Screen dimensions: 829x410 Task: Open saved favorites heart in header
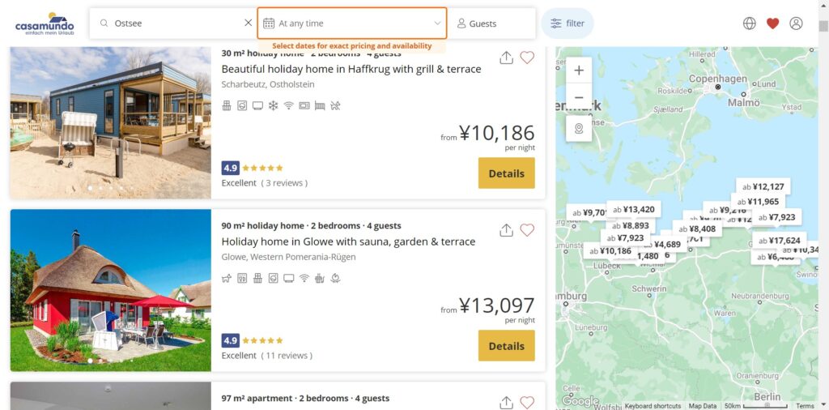click(772, 23)
